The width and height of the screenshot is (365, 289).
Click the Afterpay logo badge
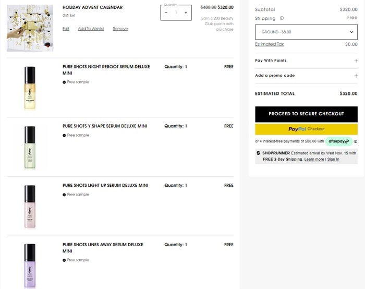point(339,141)
